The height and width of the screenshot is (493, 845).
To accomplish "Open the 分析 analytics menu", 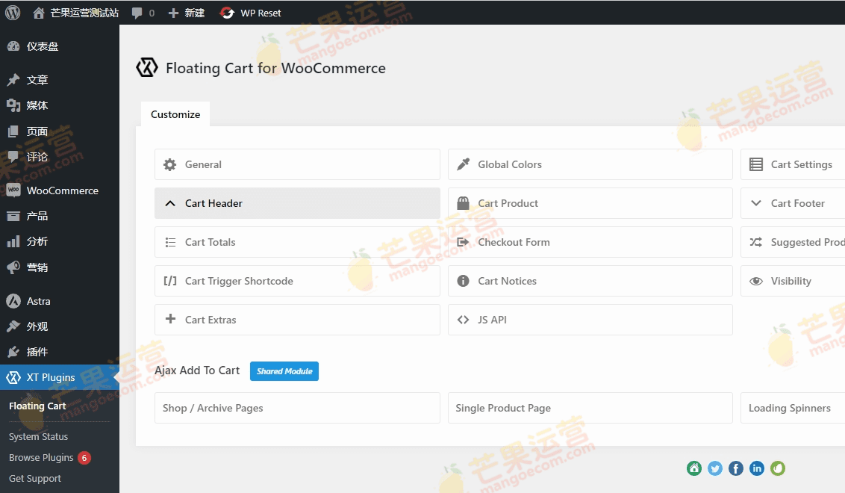I will (59, 242).
